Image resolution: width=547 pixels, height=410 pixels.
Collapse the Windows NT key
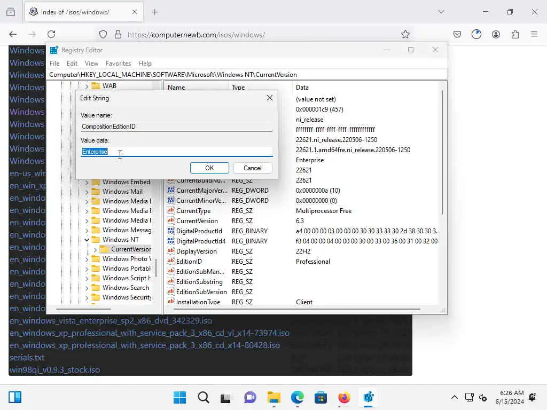[x=87, y=240]
